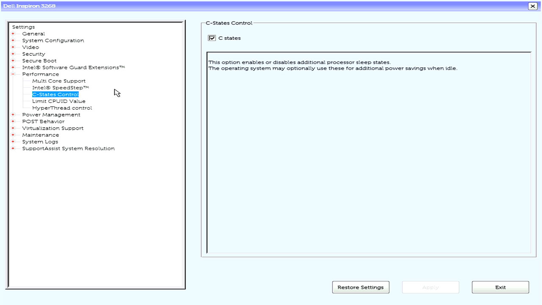Expand the Security category plus icon
The width and height of the screenshot is (542, 305).
point(13,54)
